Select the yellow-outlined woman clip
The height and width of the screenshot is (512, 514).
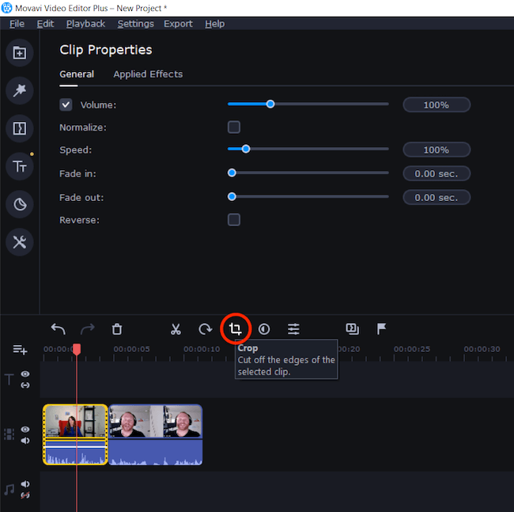tap(75, 434)
